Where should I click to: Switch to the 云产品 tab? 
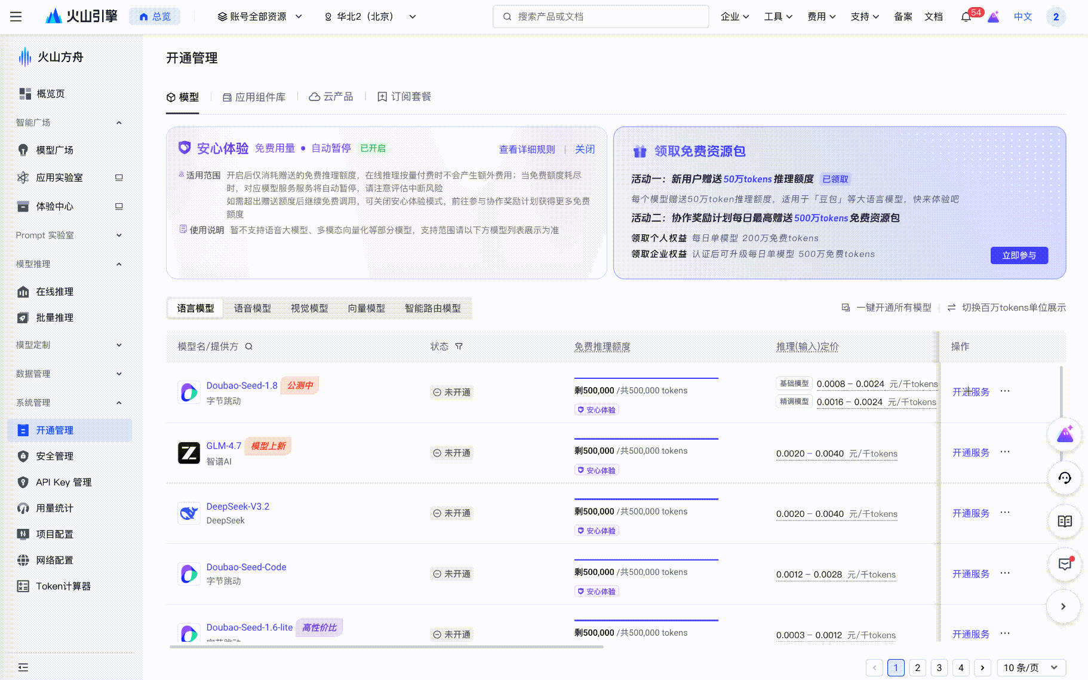tap(331, 97)
